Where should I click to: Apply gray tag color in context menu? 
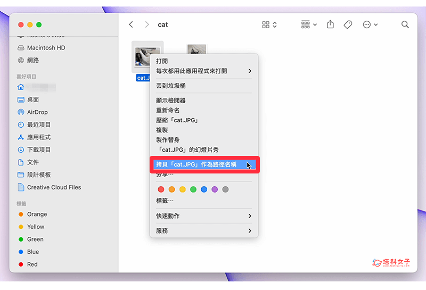pyautogui.click(x=225, y=189)
